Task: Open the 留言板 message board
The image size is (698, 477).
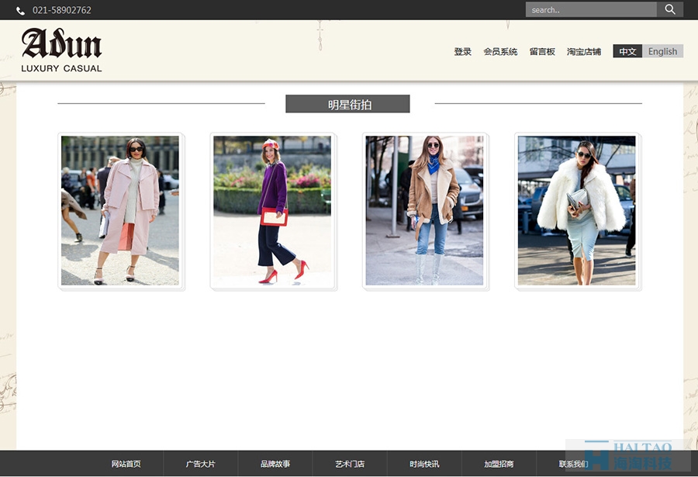Action: coord(542,52)
